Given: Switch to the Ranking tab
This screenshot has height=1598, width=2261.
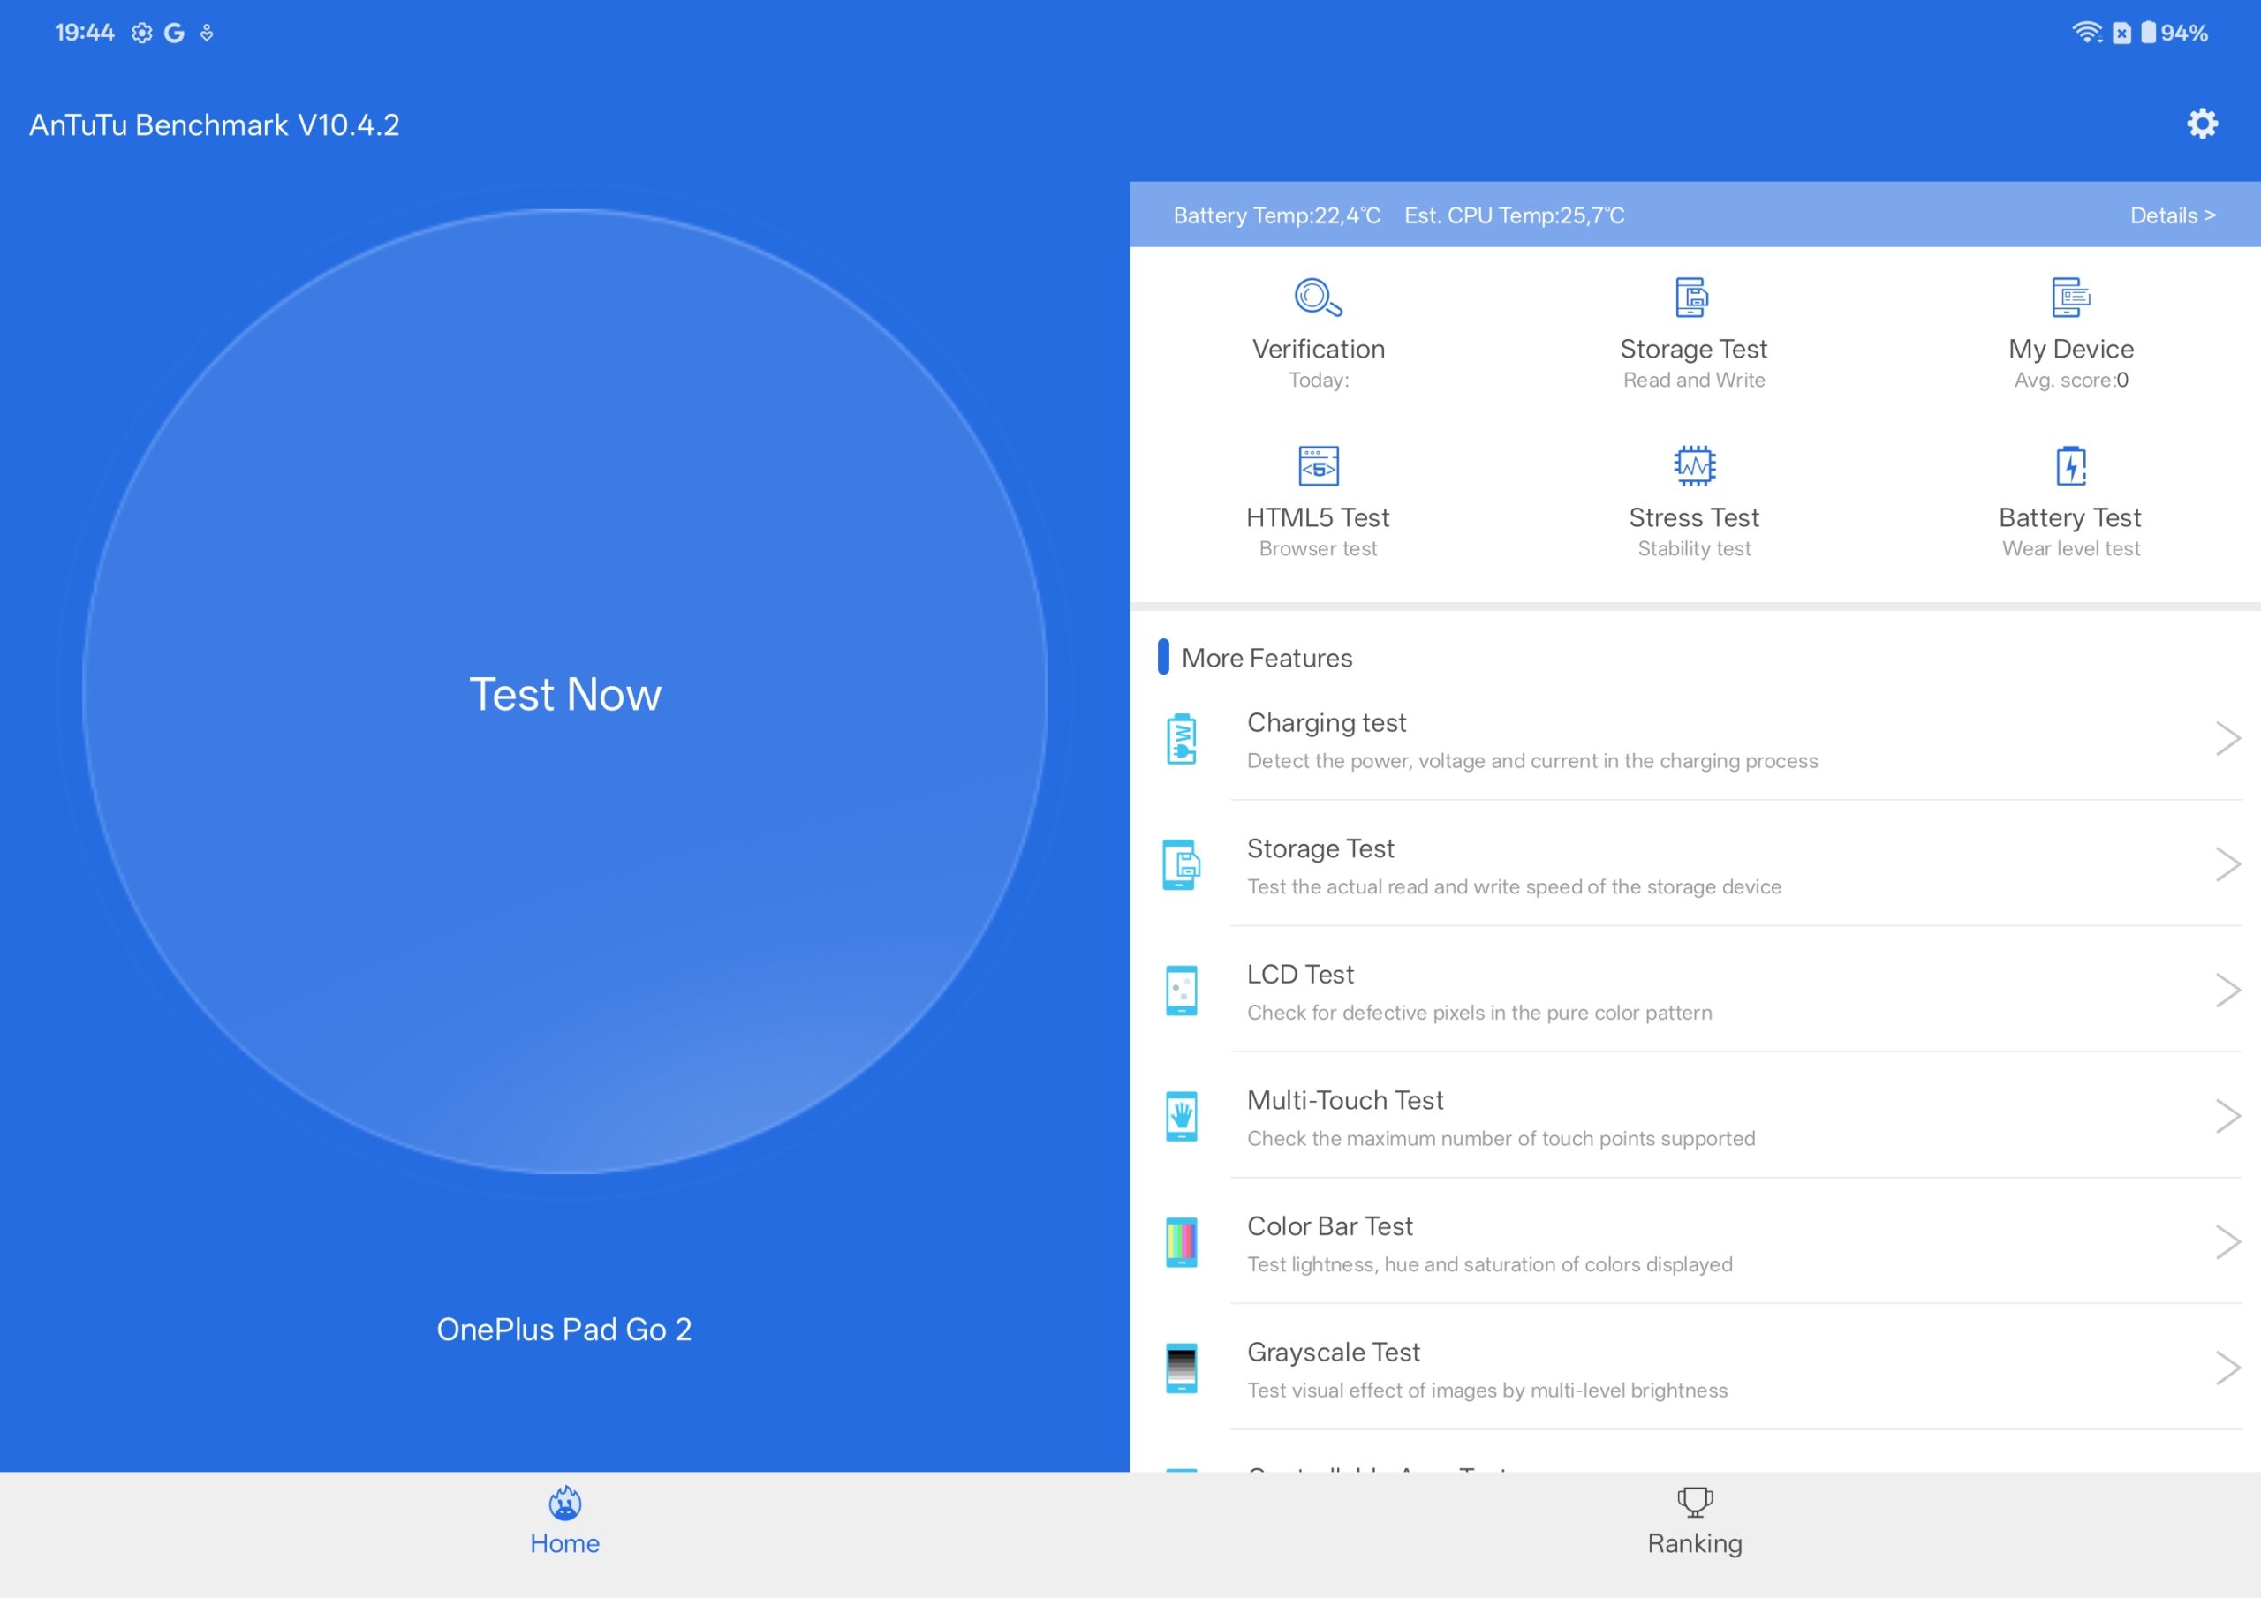Looking at the screenshot, I should [1694, 1523].
